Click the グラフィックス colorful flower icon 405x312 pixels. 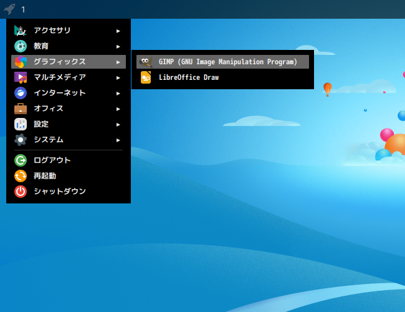[x=21, y=62]
